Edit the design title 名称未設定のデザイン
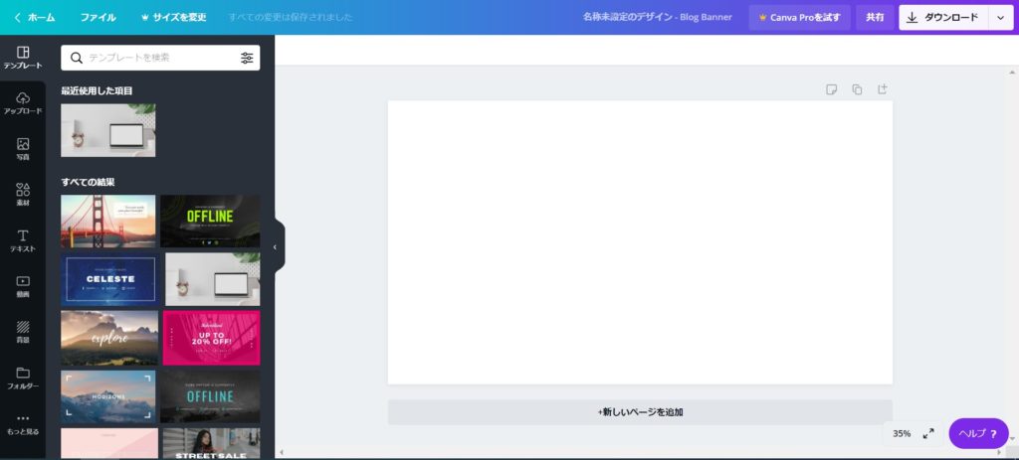 pyautogui.click(x=657, y=18)
